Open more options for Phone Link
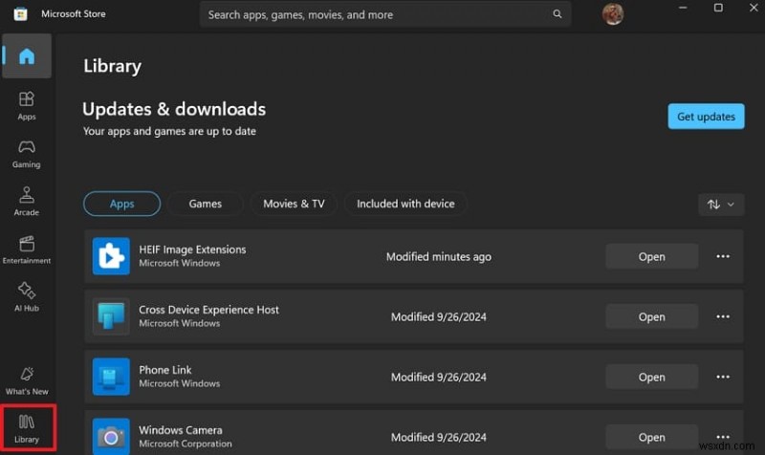 (723, 377)
